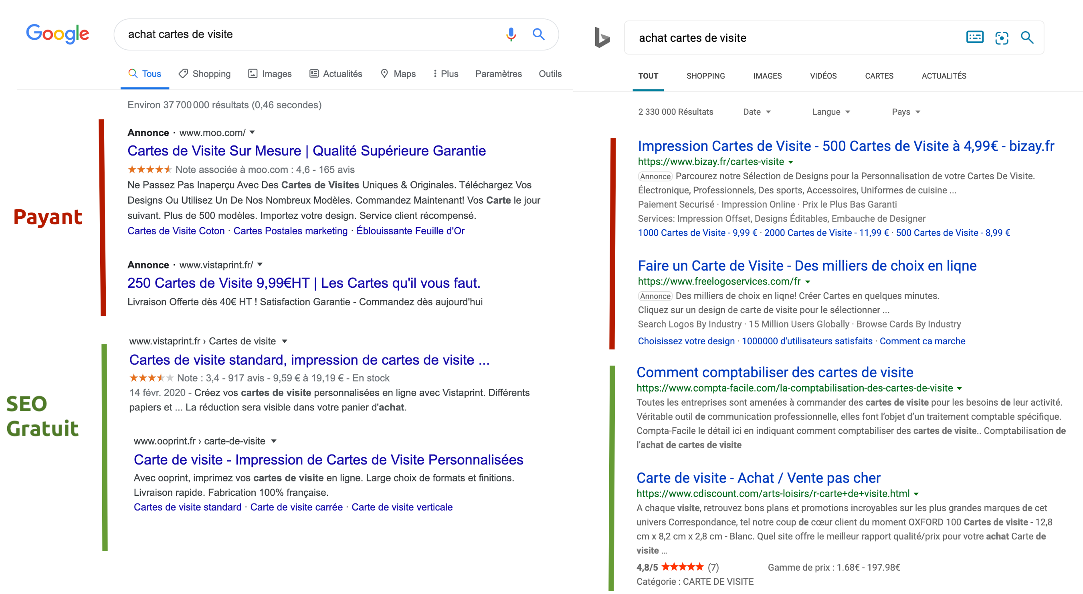1083x594 pixels.
Task: Open Comment ca marche sitelink
Action: [x=922, y=341]
